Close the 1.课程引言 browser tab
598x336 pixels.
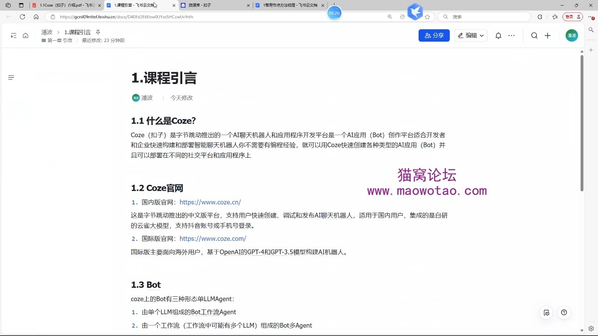pyautogui.click(x=174, y=5)
